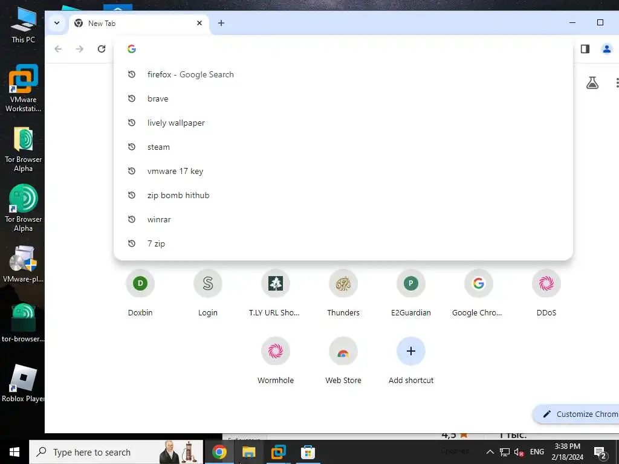
Task: Open the Google Chrome shortcut tile
Action: [x=478, y=293]
